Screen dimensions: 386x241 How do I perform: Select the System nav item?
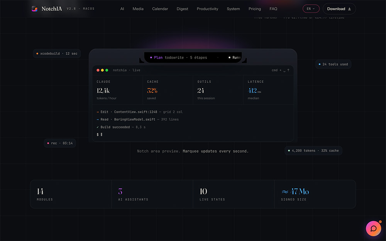[233, 9]
